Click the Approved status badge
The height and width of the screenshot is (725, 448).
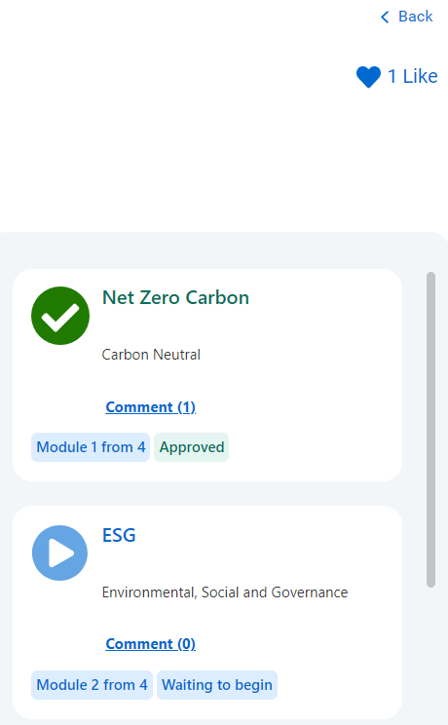[x=192, y=447]
